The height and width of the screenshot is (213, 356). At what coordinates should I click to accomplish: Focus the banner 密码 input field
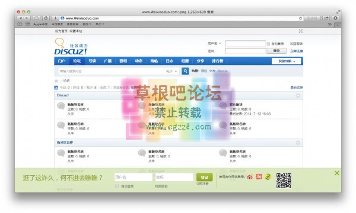point(174,177)
